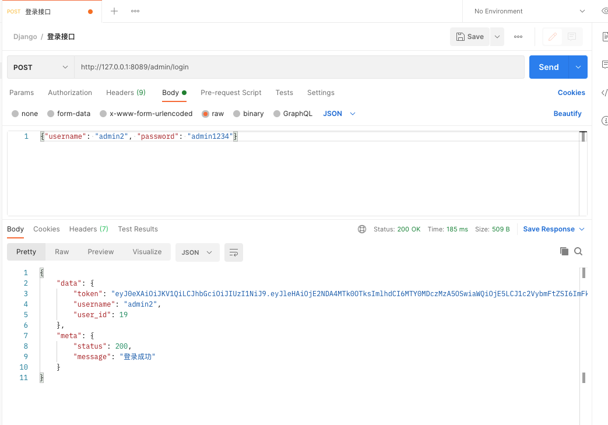Click the Send button
The height and width of the screenshot is (425, 608).
tap(549, 67)
